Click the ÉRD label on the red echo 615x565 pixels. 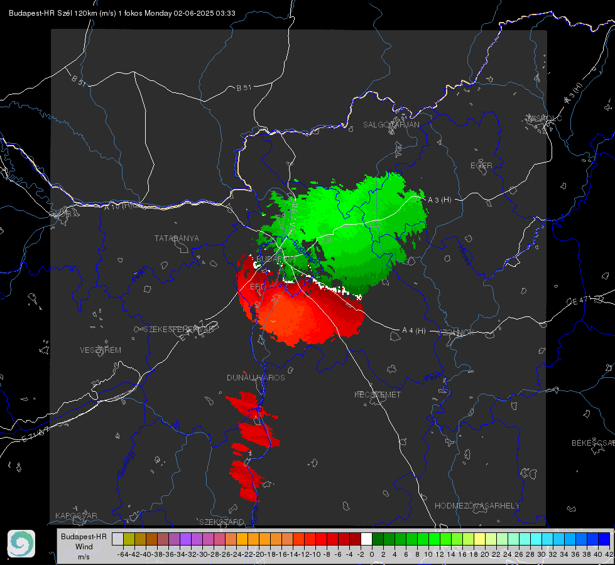(x=258, y=287)
